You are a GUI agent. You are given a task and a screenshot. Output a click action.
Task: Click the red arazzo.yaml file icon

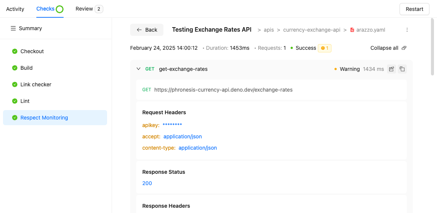point(353,30)
